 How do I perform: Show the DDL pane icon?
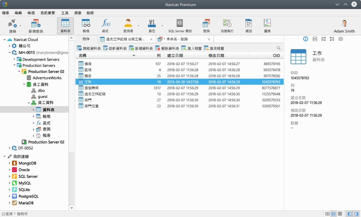point(315,39)
